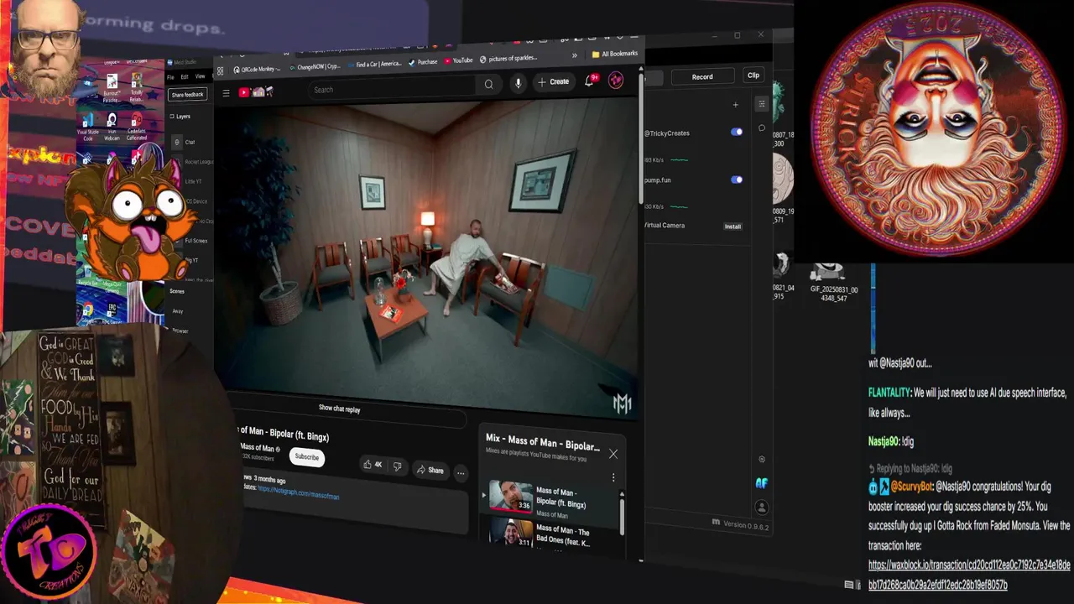Play Mass of Man - Bipolar playlist thumbnail
The width and height of the screenshot is (1074, 604).
tap(511, 497)
